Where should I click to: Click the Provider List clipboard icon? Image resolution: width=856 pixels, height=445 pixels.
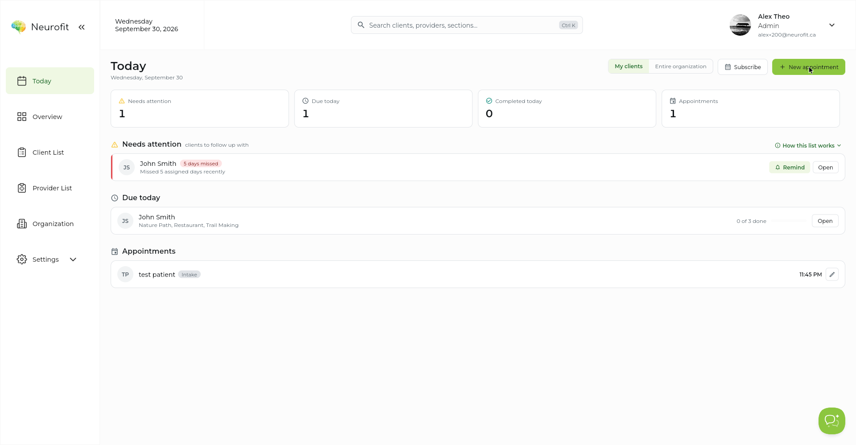click(22, 188)
